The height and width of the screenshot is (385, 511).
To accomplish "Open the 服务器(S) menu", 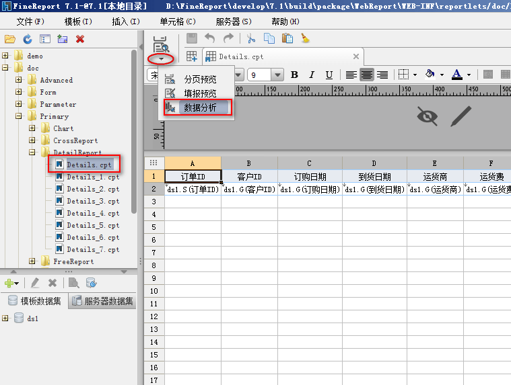I will (x=234, y=22).
